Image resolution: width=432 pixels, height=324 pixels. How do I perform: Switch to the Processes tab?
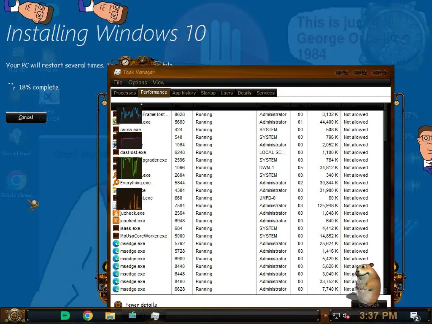(x=124, y=93)
